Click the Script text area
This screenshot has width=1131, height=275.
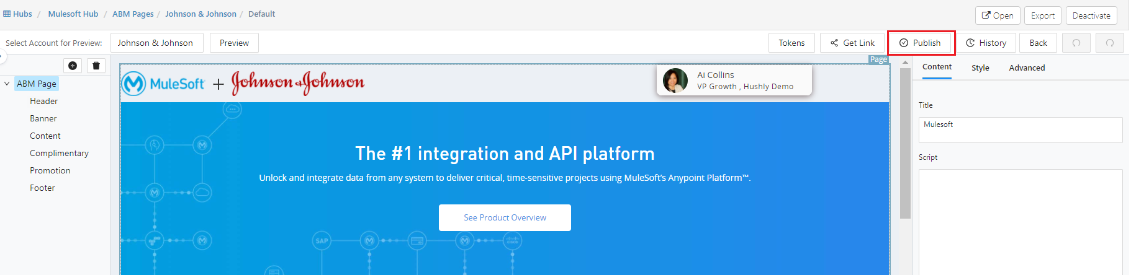1021,222
